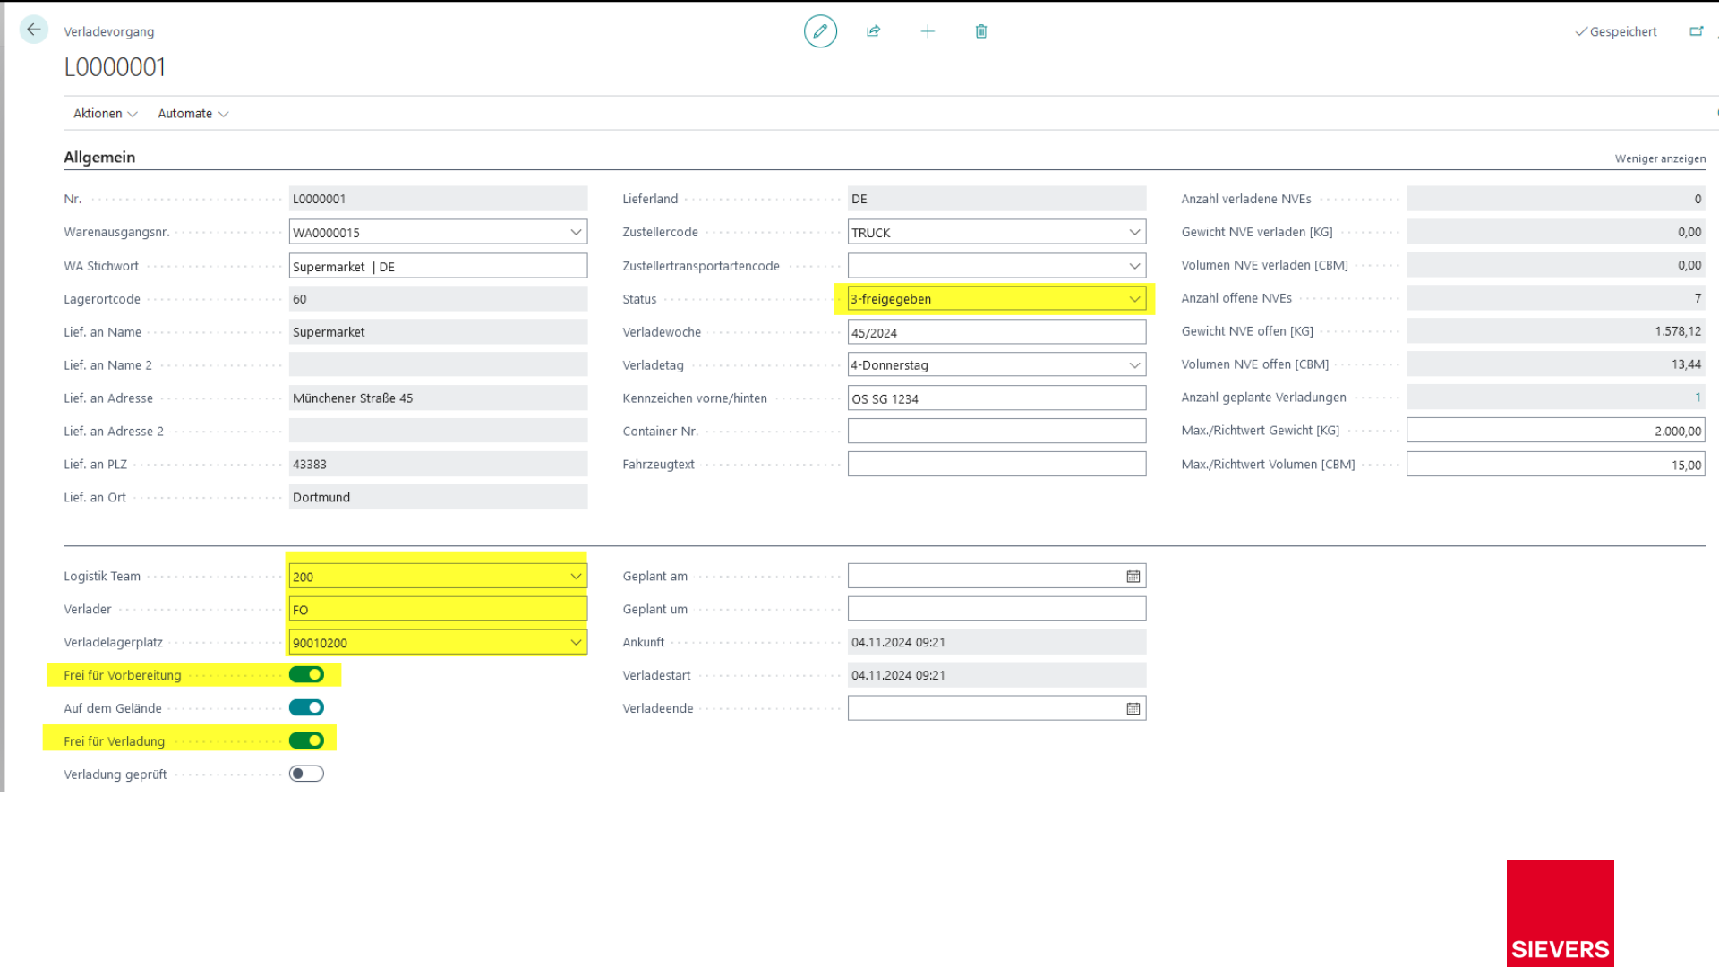Click Gewicht NVE offen value 1.578,12
The height and width of the screenshot is (967, 1719).
tap(1555, 331)
